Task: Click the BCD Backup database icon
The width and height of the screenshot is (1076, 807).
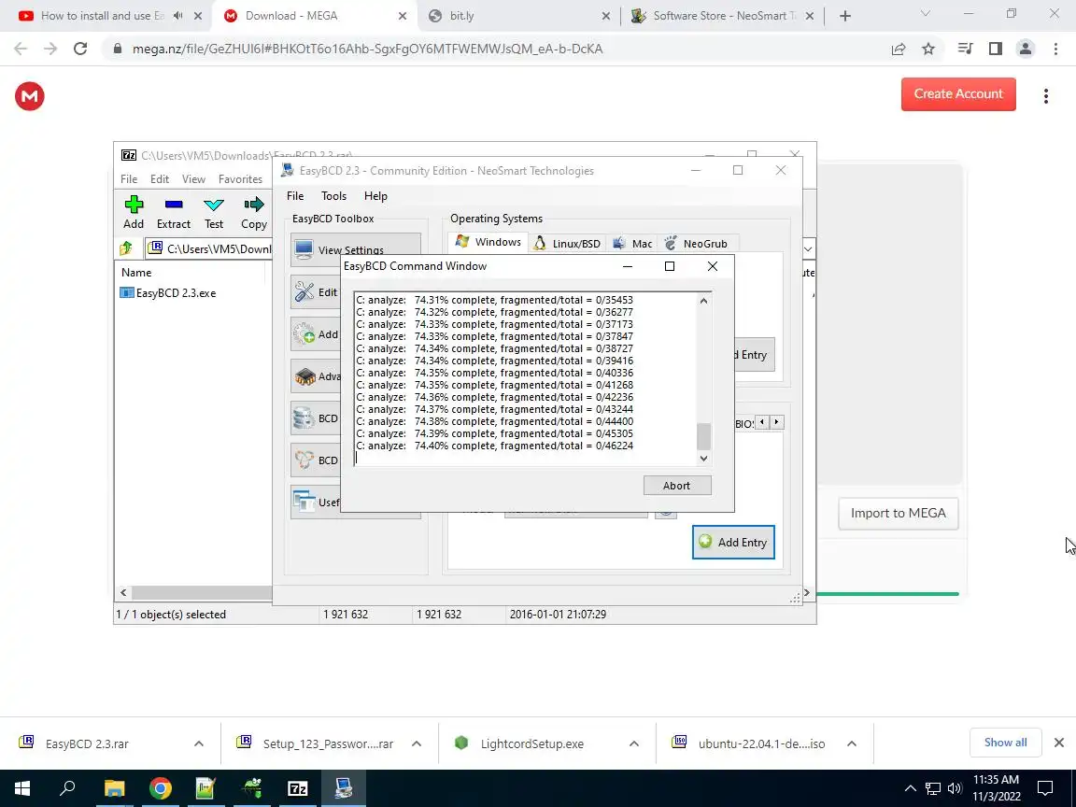Action: coord(304,418)
